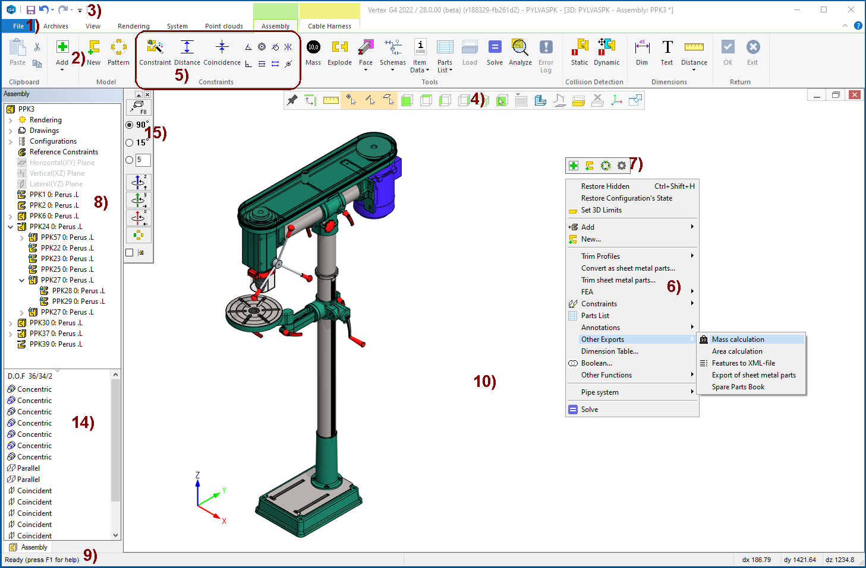
Task: Select the 15 degree radio button
Action: click(x=130, y=142)
